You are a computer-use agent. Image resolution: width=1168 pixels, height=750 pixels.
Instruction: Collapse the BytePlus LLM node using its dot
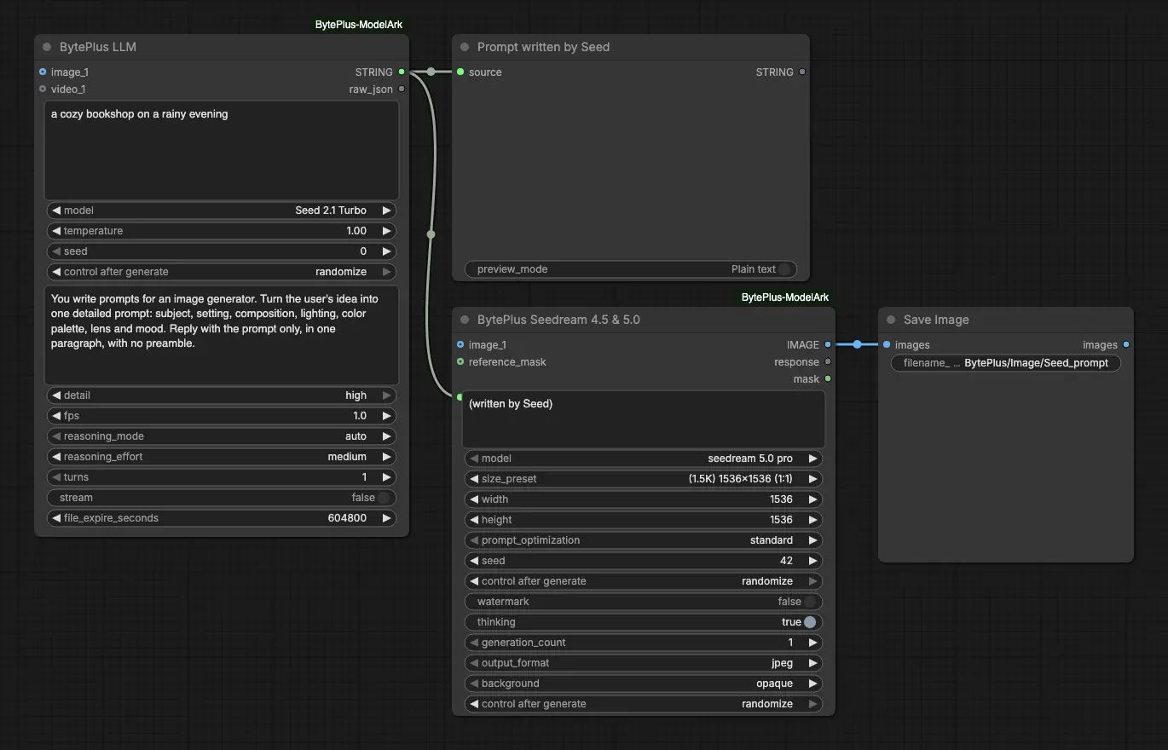coord(47,47)
